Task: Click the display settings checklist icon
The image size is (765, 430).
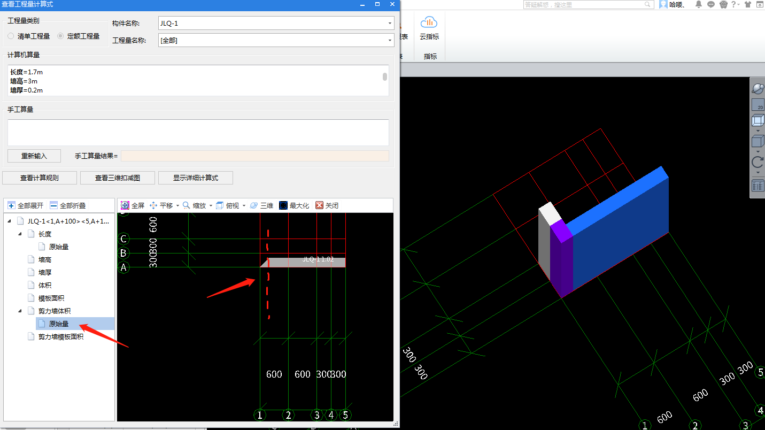Action: point(758,186)
